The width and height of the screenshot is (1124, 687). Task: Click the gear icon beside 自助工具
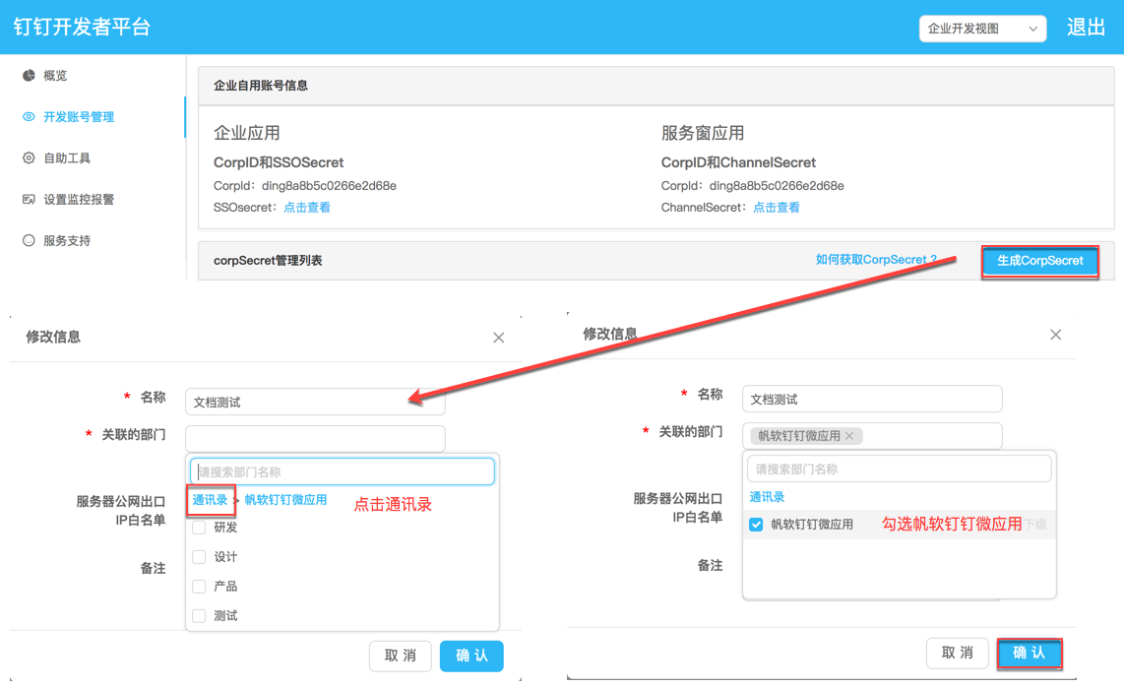pyautogui.click(x=29, y=157)
